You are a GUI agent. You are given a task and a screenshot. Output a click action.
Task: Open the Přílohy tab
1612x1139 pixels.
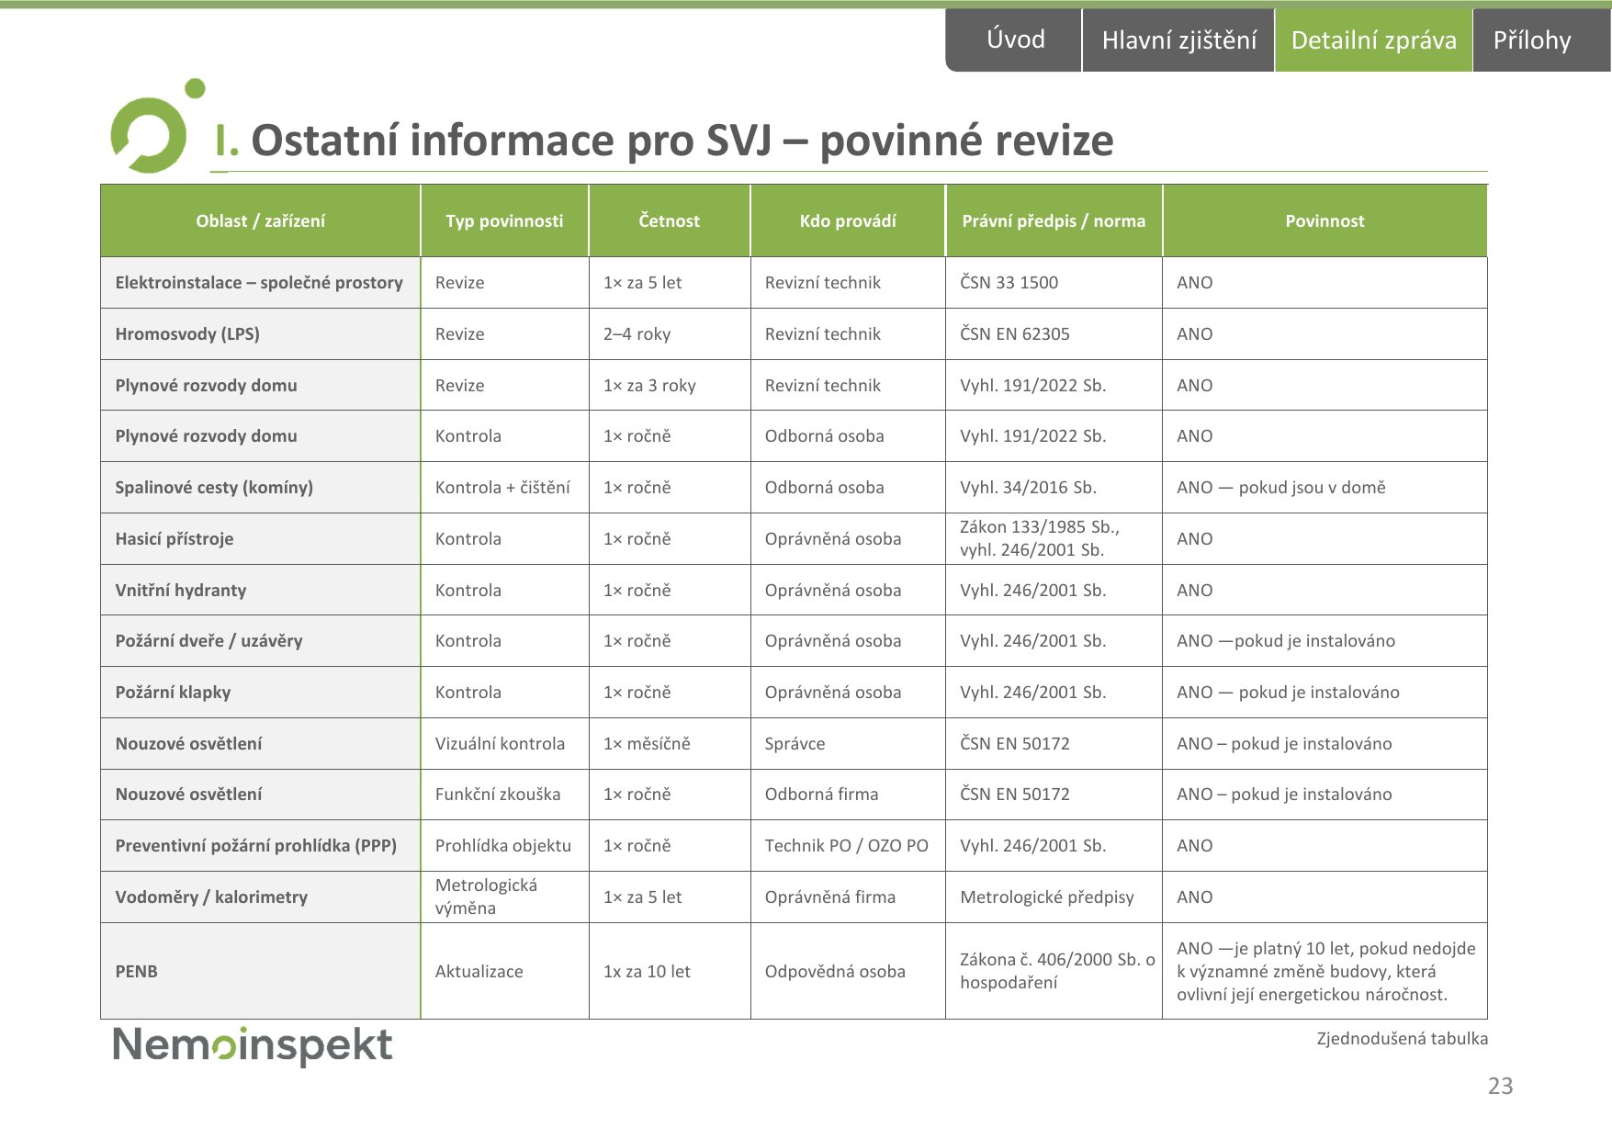1541,39
